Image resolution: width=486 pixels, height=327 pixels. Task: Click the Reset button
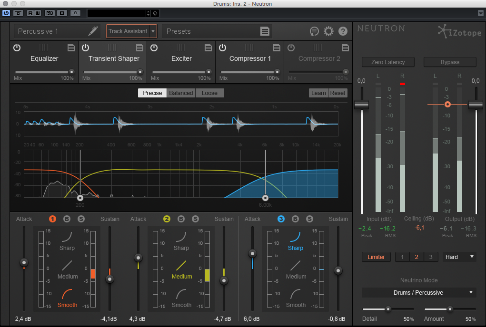[x=337, y=93]
